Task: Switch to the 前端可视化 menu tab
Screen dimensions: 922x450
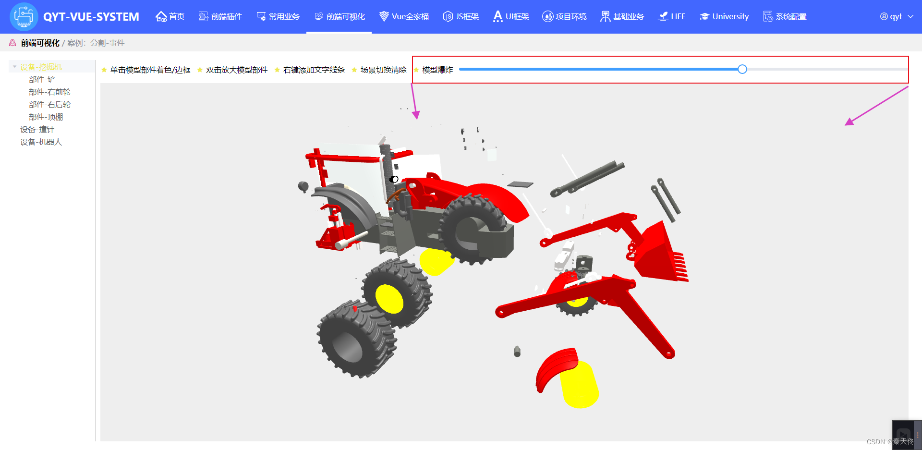Action: 339,16
